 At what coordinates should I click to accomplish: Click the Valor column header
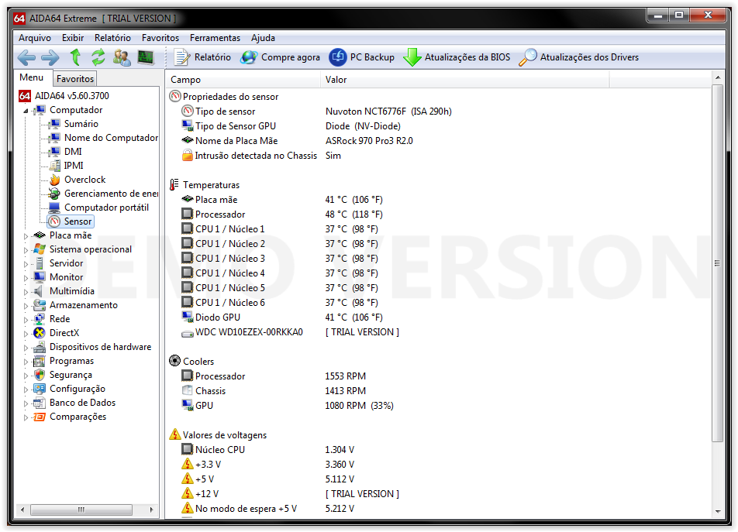(464, 80)
